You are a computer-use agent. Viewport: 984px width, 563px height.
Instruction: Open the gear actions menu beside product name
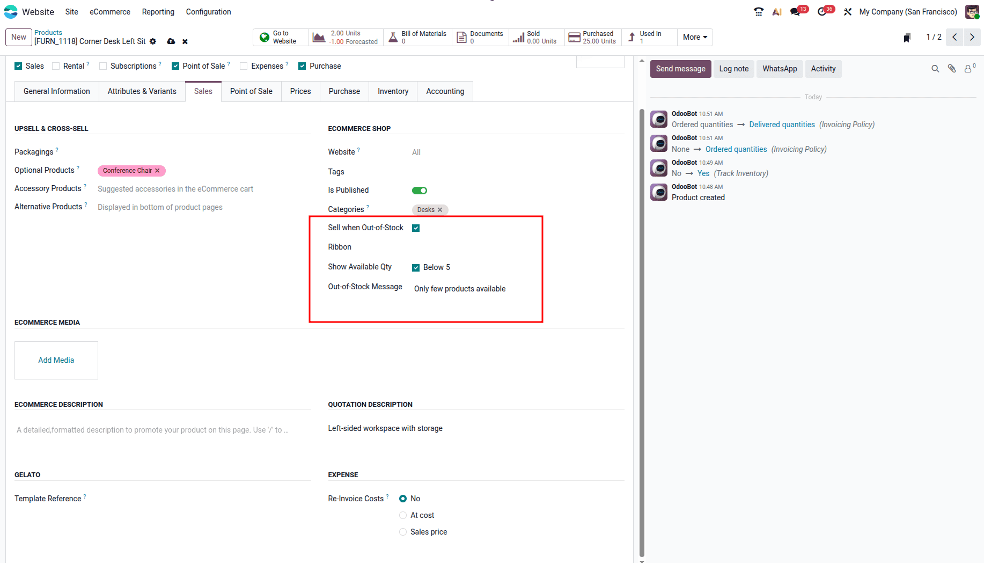[x=153, y=41]
